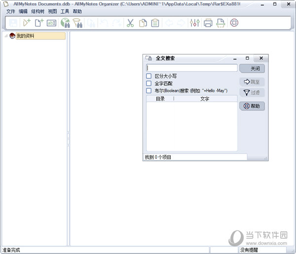Screen dimensions: 296x254
Task: Click the 准备完成 status bar text
Action: 11,250
